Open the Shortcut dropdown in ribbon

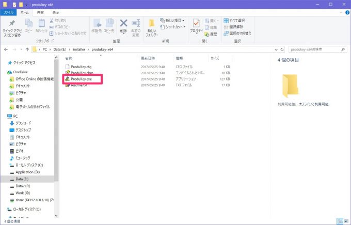(x=172, y=27)
